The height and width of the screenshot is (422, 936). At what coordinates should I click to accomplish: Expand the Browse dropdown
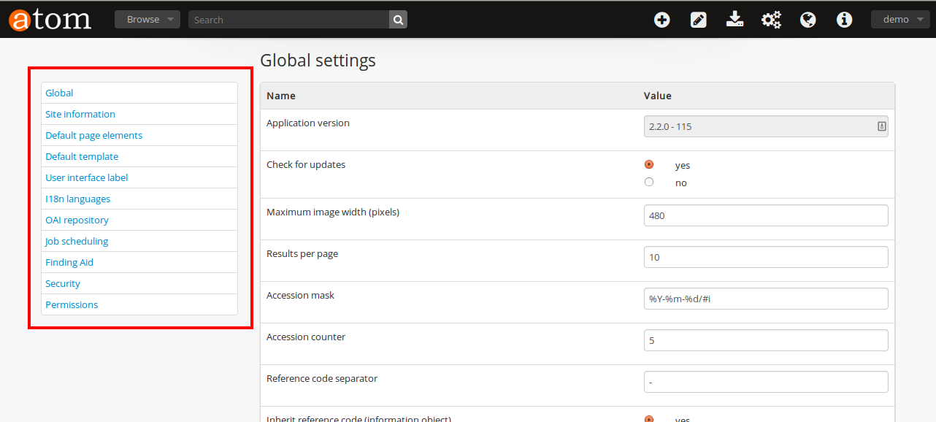pos(147,20)
